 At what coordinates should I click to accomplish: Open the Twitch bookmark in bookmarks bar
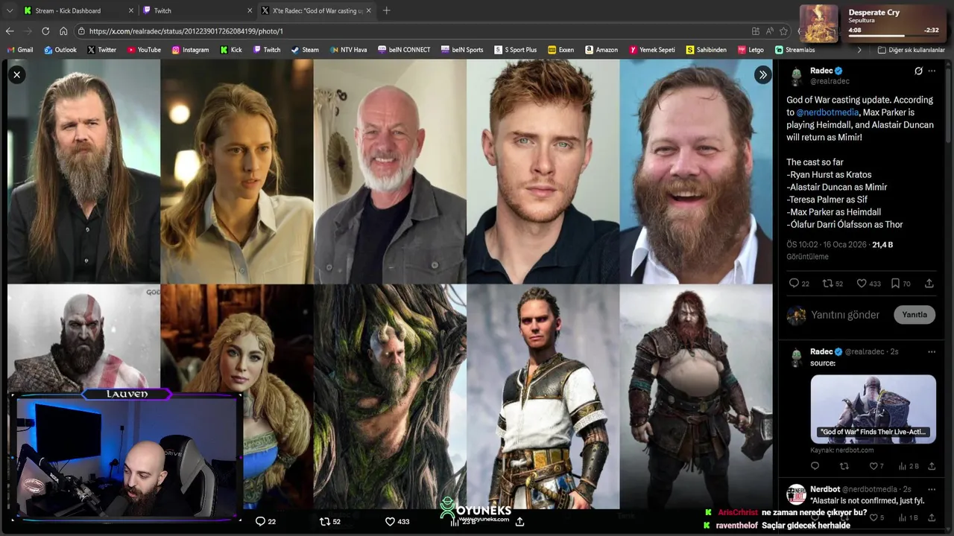click(x=267, y=50)
